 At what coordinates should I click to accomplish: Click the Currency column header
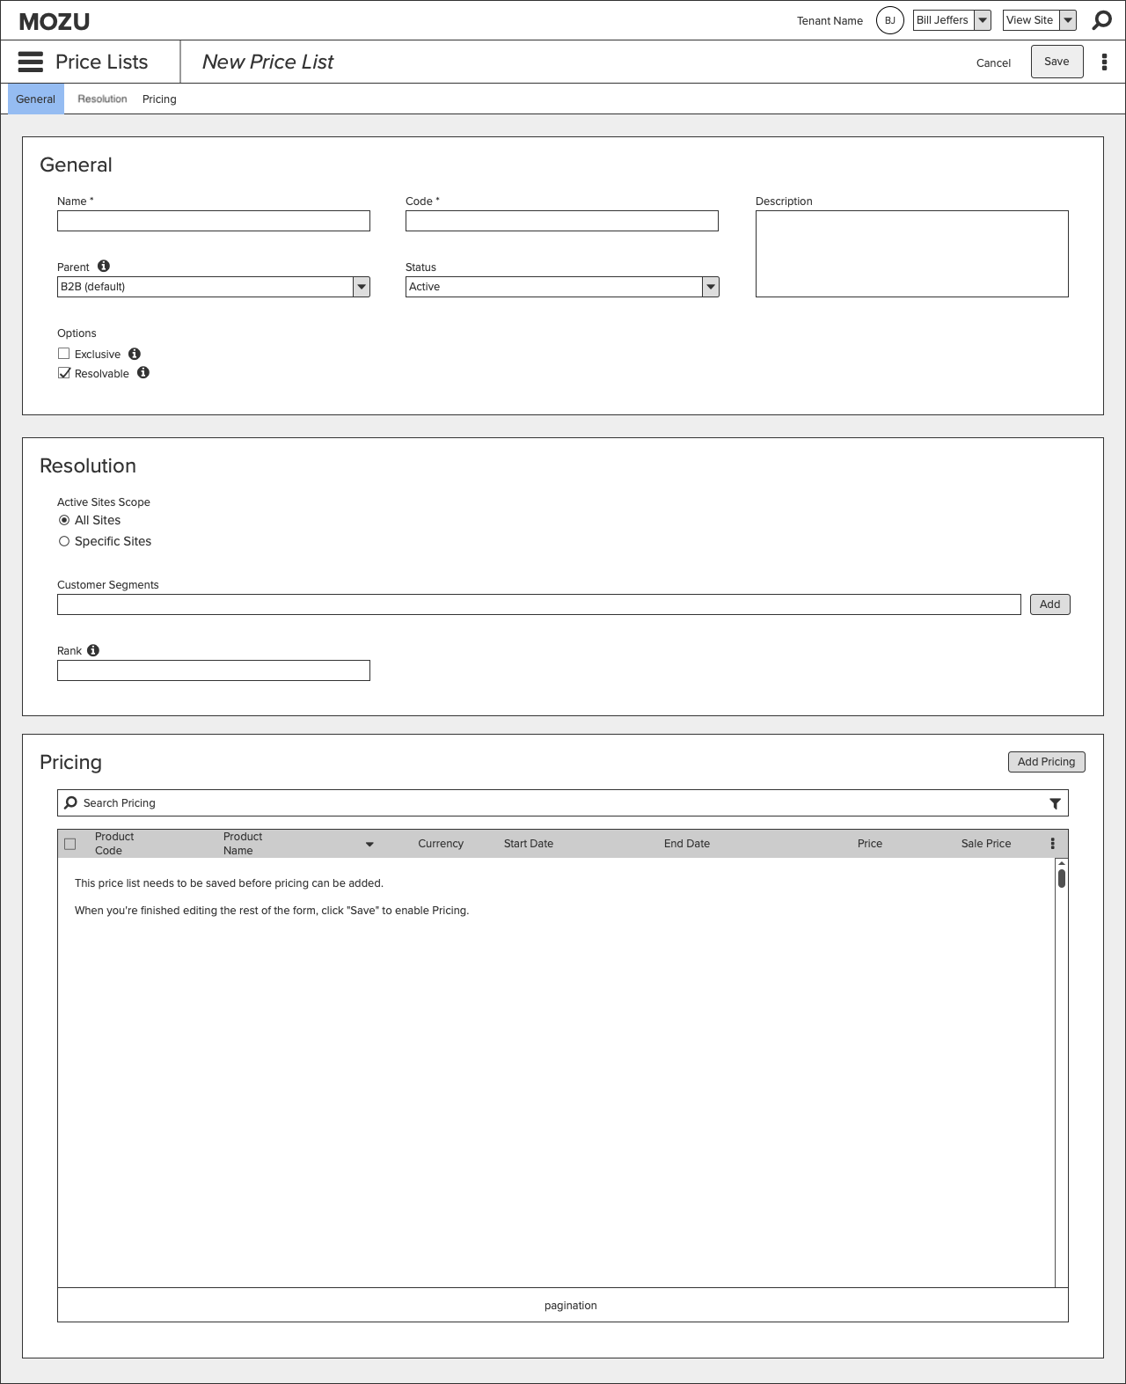point(441,843)
